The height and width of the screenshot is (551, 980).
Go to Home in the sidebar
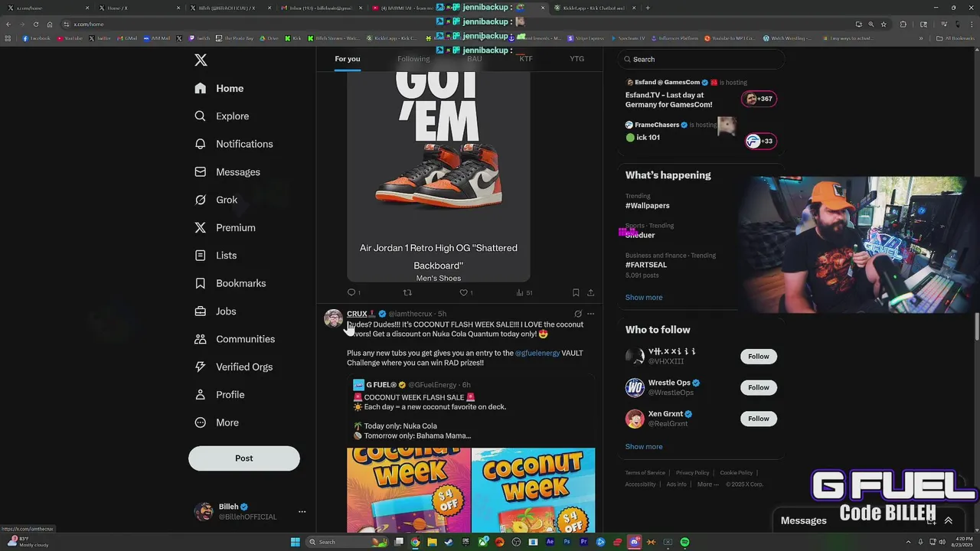(x=219, y=88)
